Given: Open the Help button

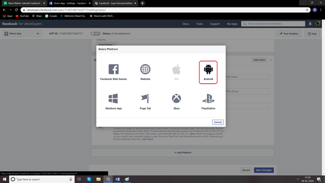Looking at the screenshot, I should click(x=312, y=34).
